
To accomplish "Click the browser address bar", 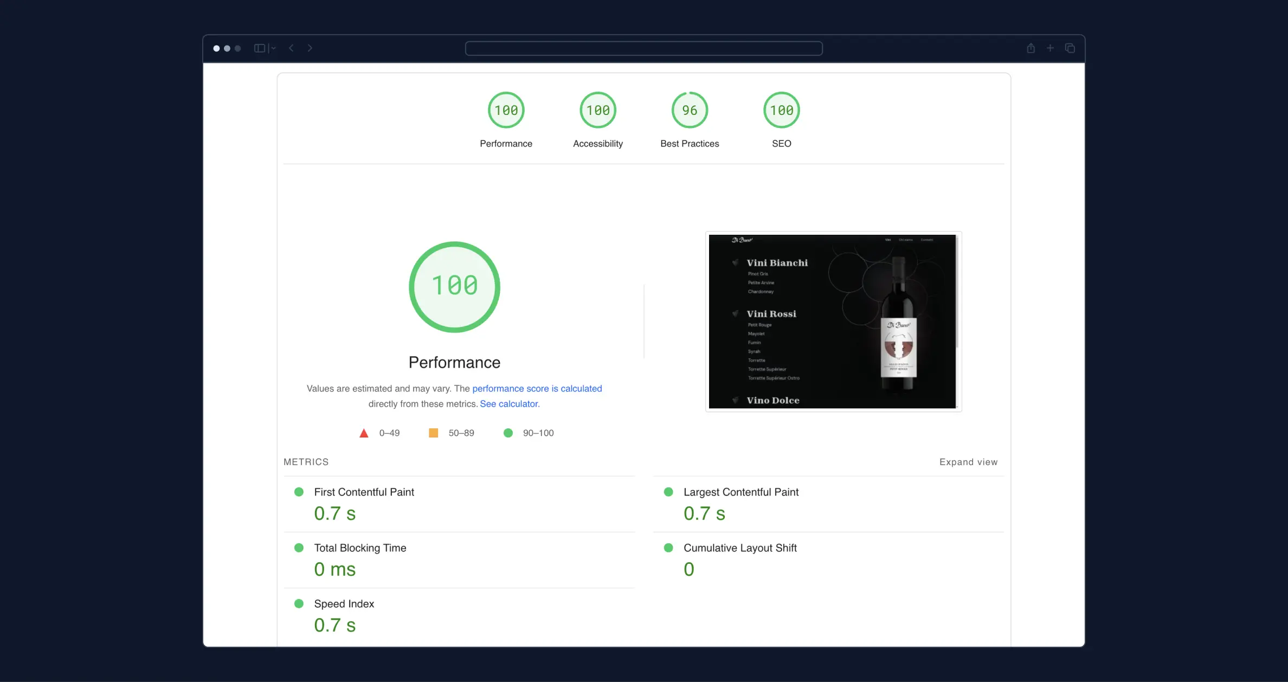I will [x=643, y=48].
